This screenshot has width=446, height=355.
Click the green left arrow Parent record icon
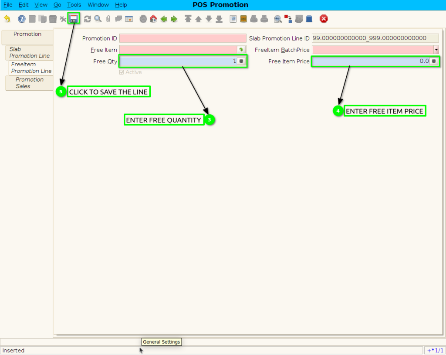point(164,19)
